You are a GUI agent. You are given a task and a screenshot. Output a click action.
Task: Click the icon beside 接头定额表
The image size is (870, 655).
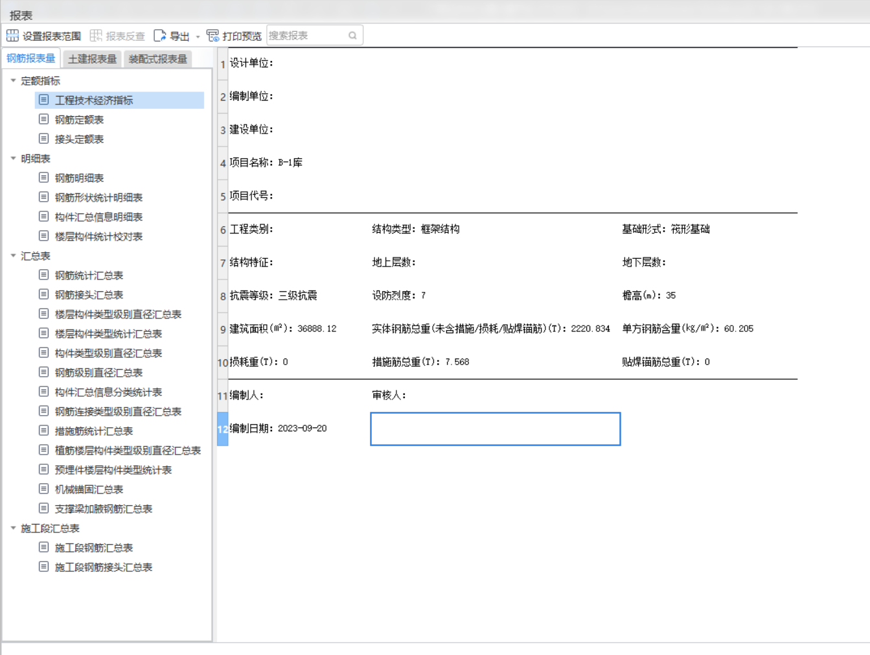click(43, 139)
